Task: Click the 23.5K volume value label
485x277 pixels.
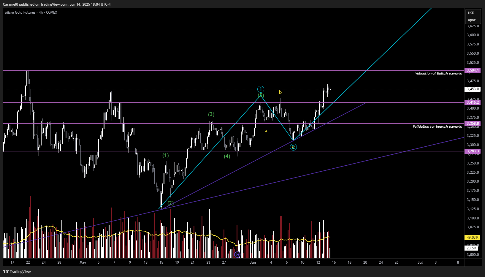Action: (x=472, y=248)
